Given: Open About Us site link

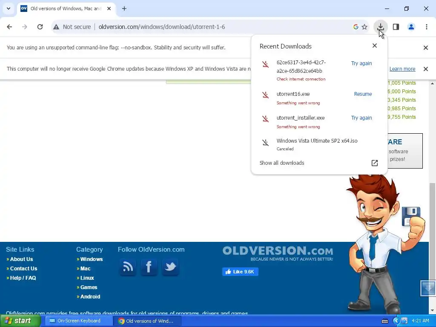Looking at the screenshot, I should pyautogui.click(x=21, y=259).
